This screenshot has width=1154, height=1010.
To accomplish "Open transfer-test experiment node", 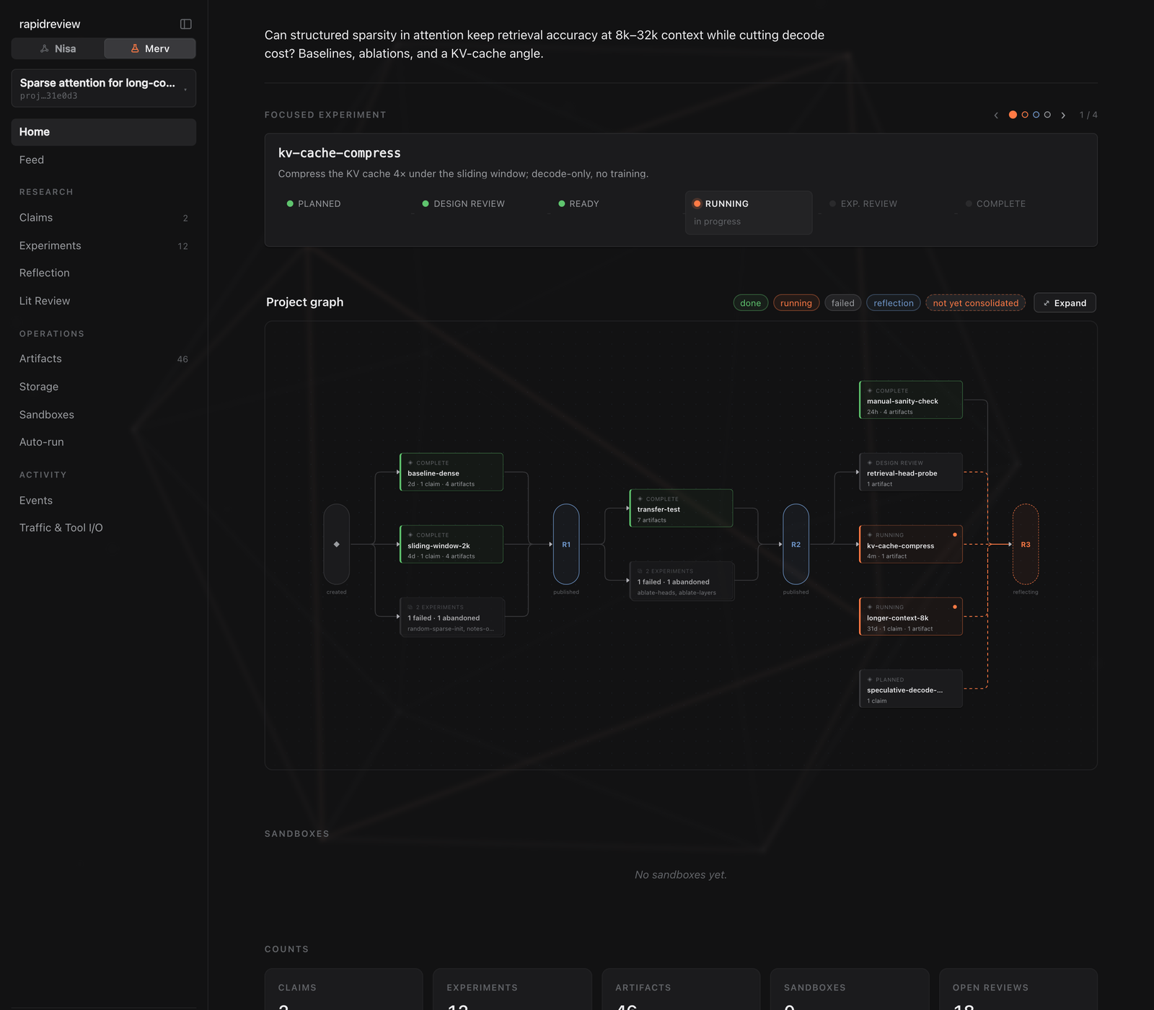I will coord(681,508).
